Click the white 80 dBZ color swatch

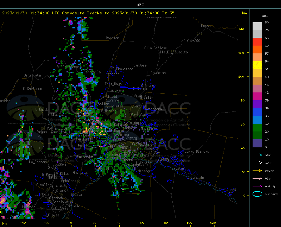point(257,26)
